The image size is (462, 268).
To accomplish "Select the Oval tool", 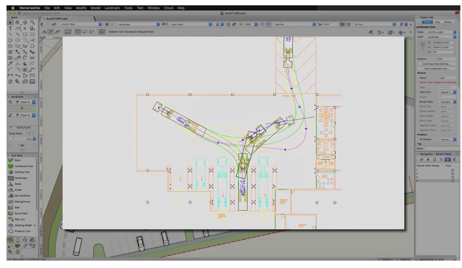I will [18, 40].
